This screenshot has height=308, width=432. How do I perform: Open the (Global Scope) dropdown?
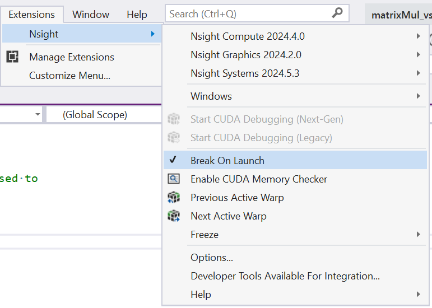104,114
